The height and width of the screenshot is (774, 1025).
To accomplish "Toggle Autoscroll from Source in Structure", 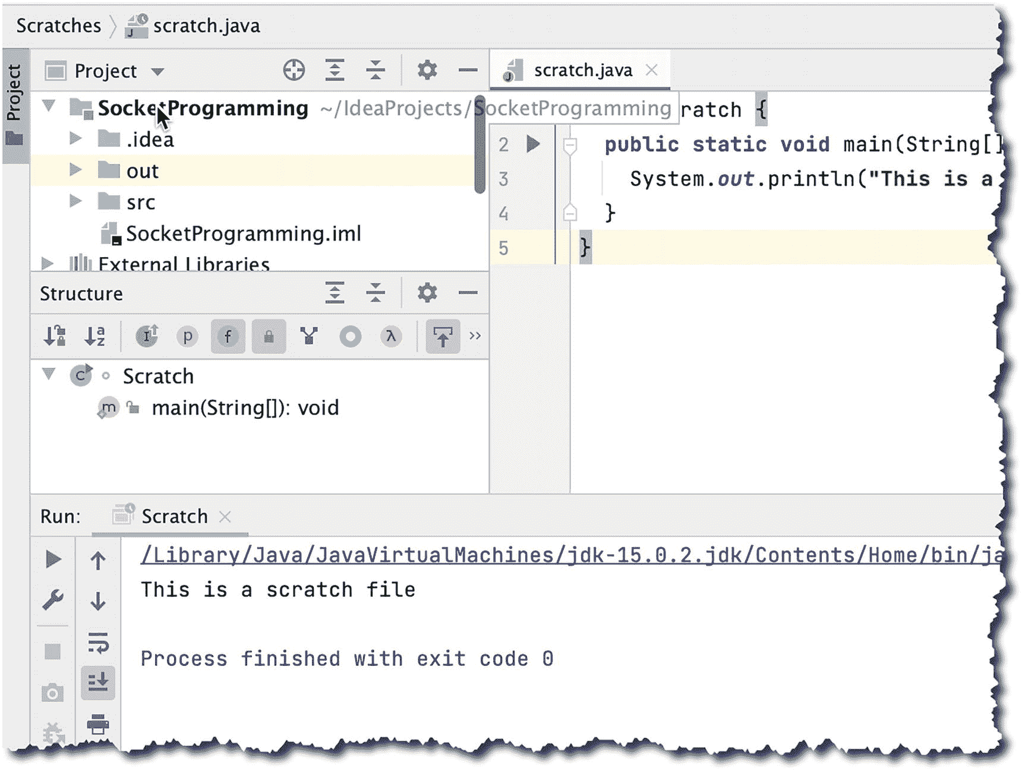I will [x=443, y=336].
